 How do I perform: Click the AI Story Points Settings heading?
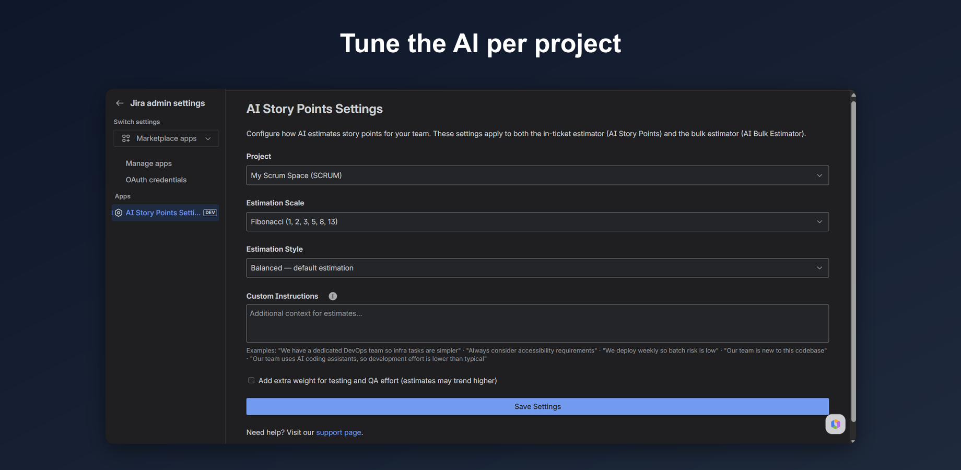pyautogui.click(x=314, y=109)
